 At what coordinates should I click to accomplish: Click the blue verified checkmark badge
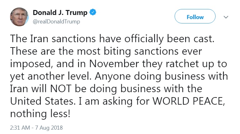pyautogui.click(x=93, y=13)
